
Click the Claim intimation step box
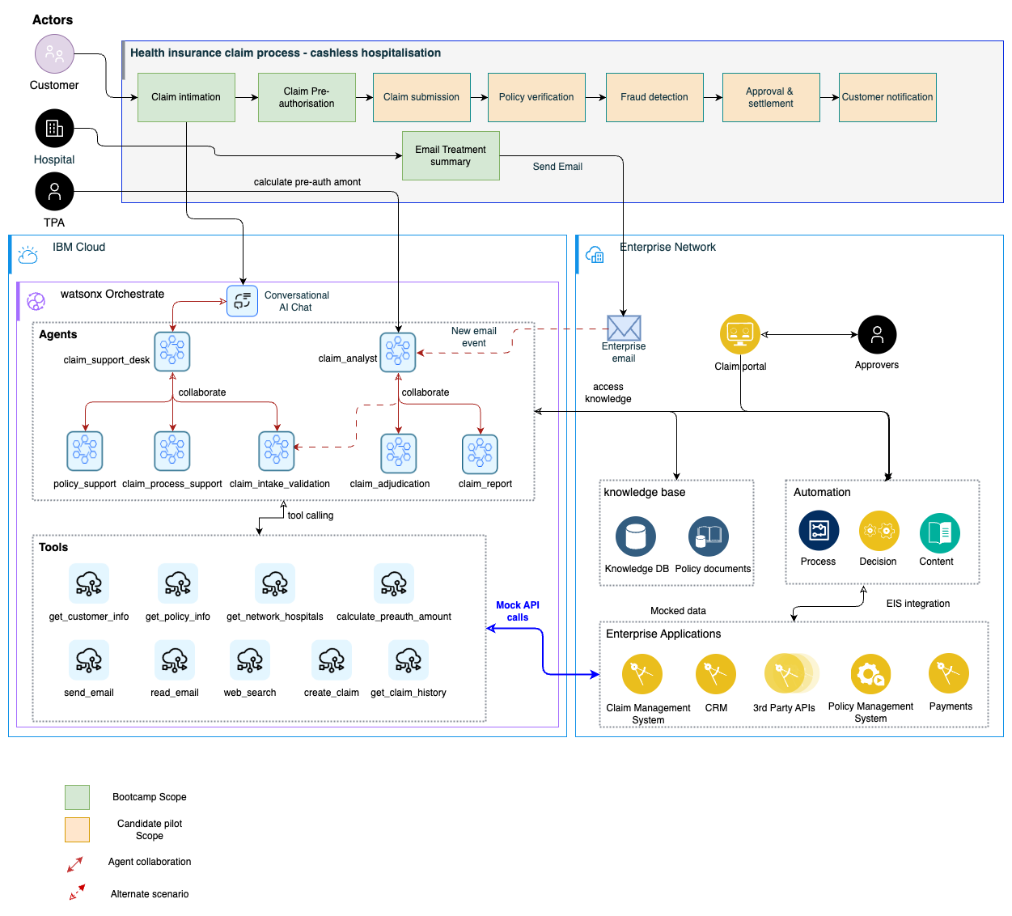click(186, 97)
